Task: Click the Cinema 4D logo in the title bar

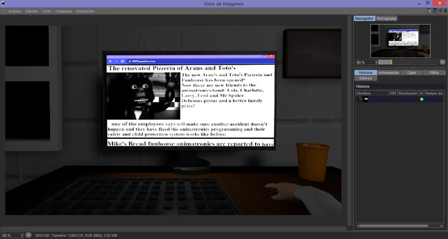Action: (3, 3)
